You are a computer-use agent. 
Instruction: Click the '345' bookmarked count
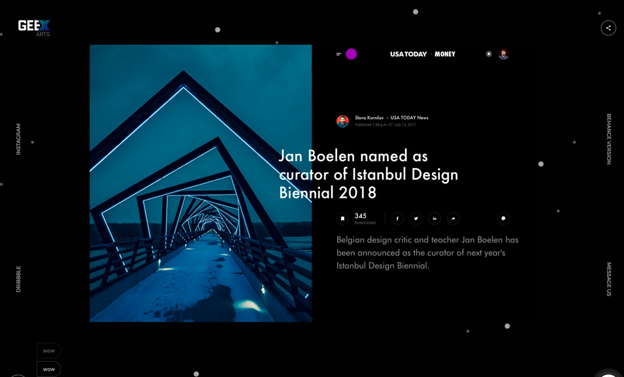(x=360, y=216)
